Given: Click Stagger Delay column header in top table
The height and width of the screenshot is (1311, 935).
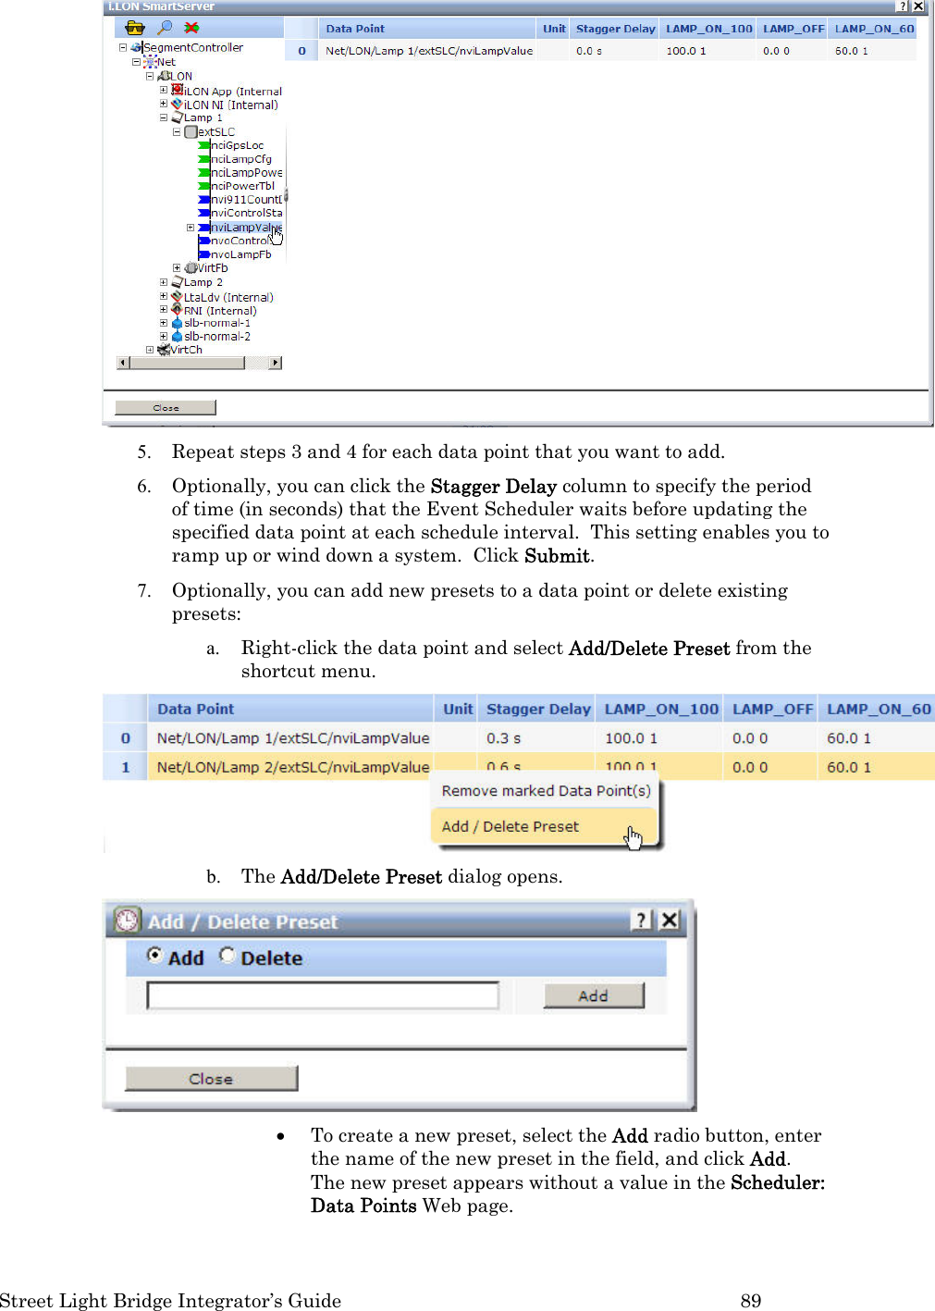Looking at the screenshot, I should point(614,29).
